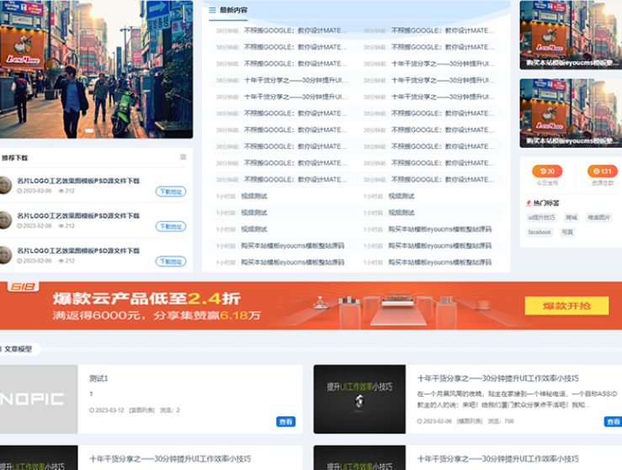Click the [组图列表] category link
This screenshot has height=470, width=622.
(142, 410)
